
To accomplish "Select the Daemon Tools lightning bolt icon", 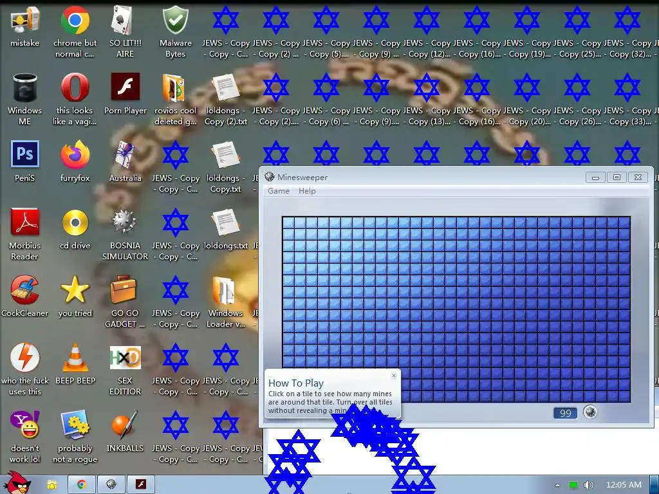I will [25, 370].
